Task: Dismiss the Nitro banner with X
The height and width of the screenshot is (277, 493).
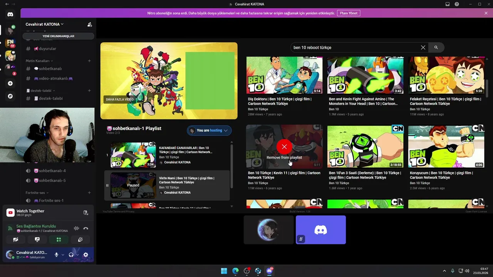Action: (486, 13)
